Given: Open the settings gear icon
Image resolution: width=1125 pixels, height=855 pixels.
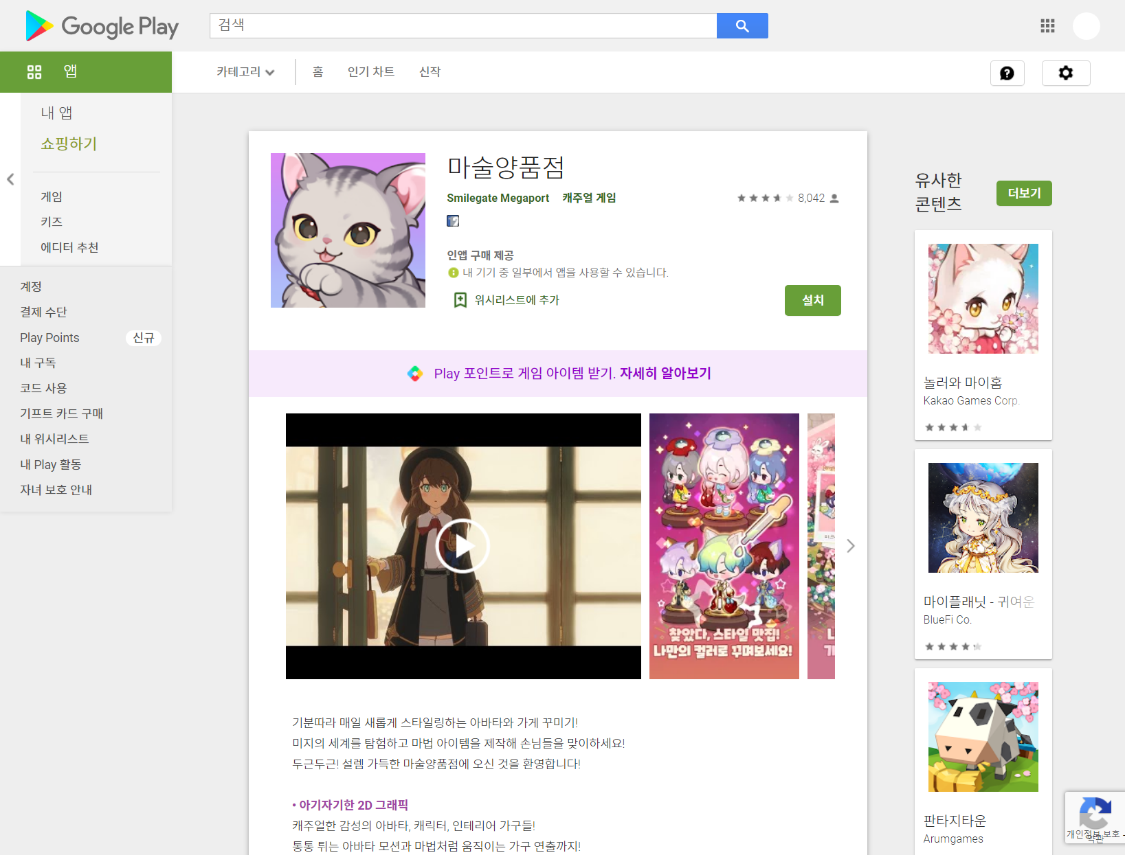Looking at the screenshot, I should pyautogui.click(x=1066, y=73).
